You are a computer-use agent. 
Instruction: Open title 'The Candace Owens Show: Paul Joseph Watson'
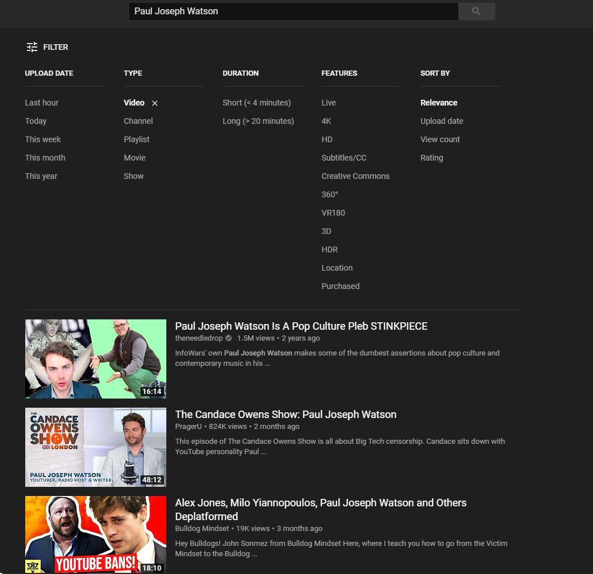286,415
